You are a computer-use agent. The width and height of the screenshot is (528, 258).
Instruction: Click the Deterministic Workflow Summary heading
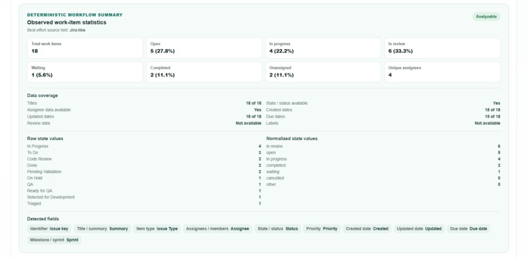click(75, 15)
